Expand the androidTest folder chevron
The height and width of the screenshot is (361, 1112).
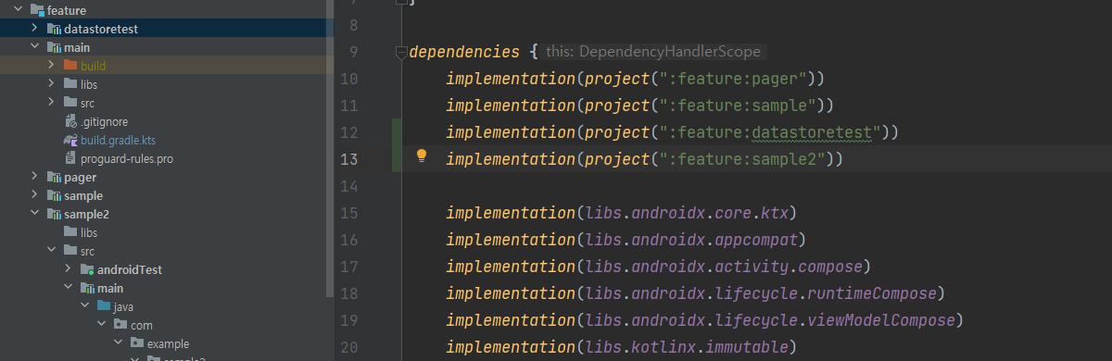[x=69, y=269]
